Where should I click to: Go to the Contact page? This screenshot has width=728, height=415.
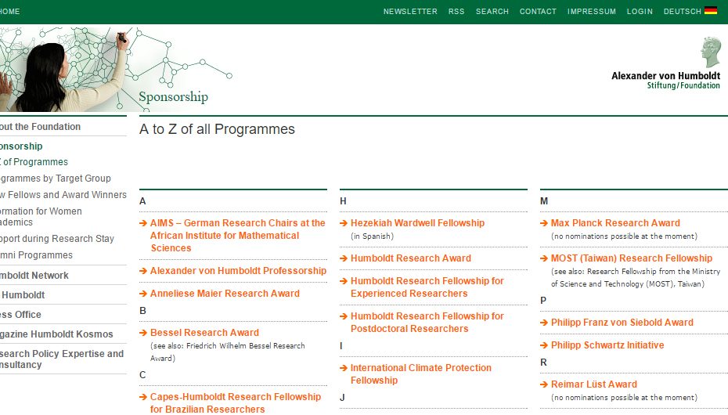(x=538, y=11)
